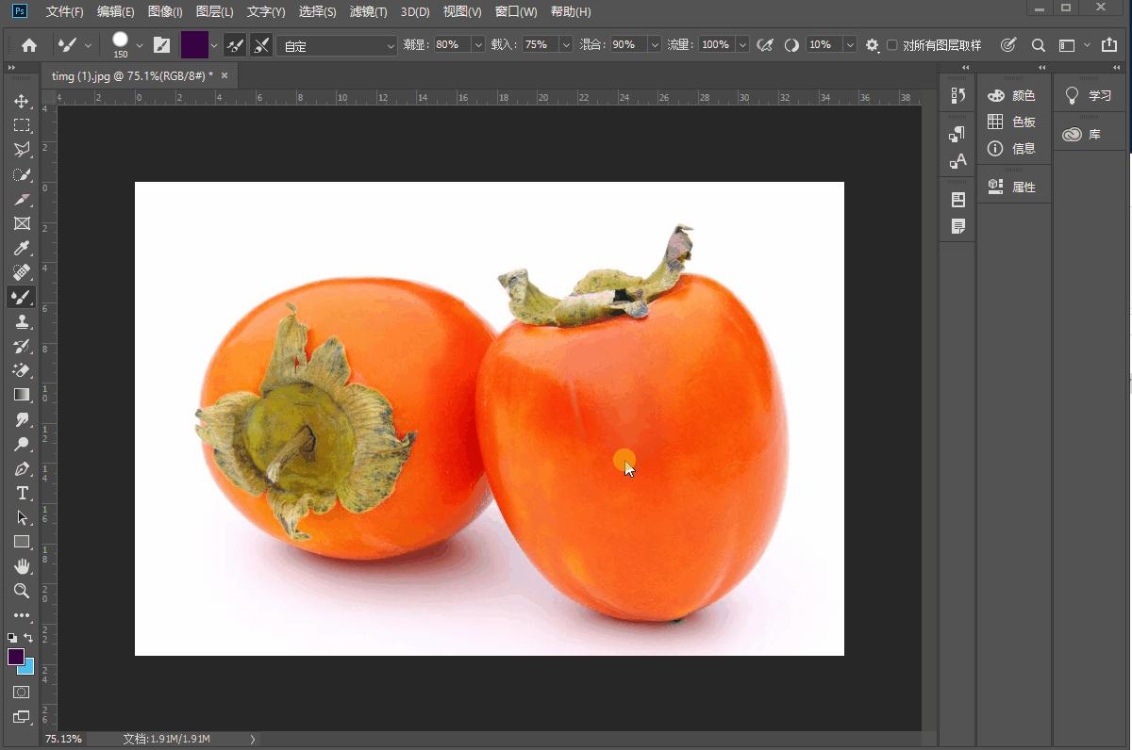
Task: Select the Move tool
Action: (x=22, y=101)
